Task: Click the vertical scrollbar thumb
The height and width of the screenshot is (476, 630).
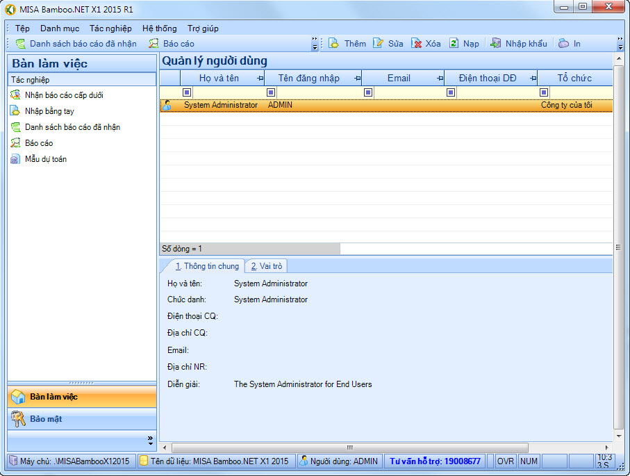Action: (619, 247)
